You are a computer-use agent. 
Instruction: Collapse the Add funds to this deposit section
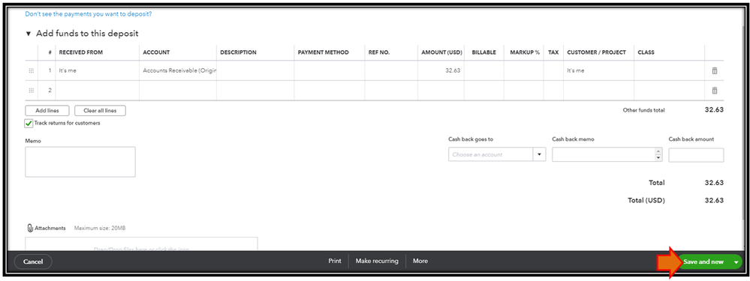(29, 34)
